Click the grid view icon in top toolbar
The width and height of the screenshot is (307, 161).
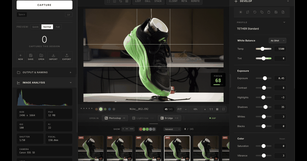pyautogui.click(x=127, y=1)
